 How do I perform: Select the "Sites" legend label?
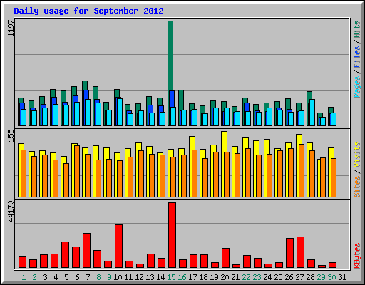[x=356, y=187]
